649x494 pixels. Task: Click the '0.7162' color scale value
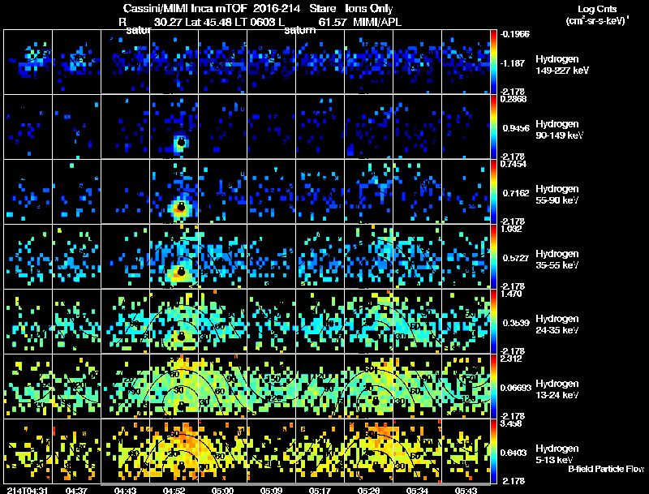pyautogui.click(x=516, y=193)
